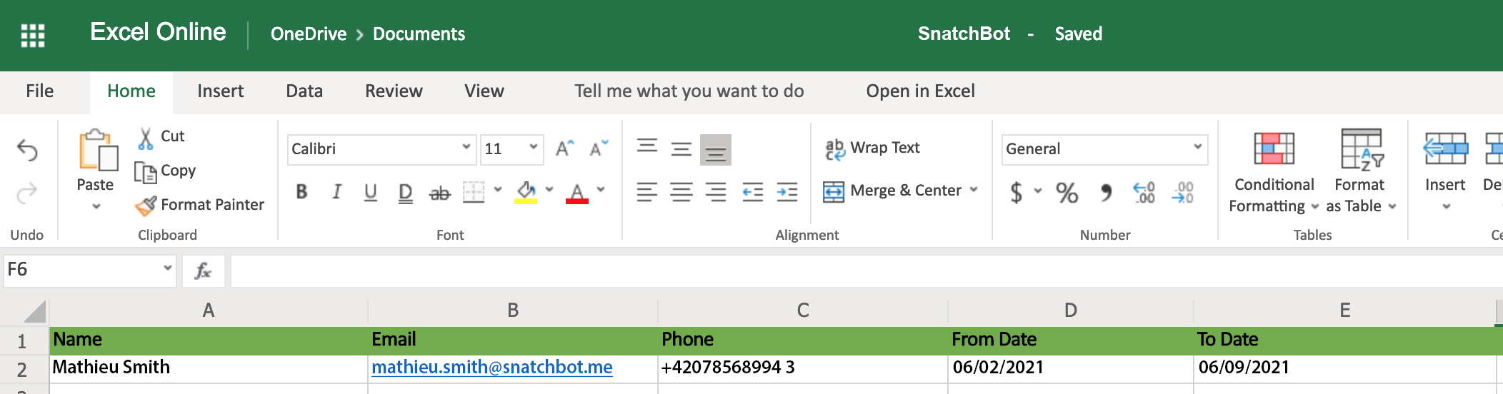Click Tell me what you want to do
The width and height of the screenshot is (1503, 394).
689,91
